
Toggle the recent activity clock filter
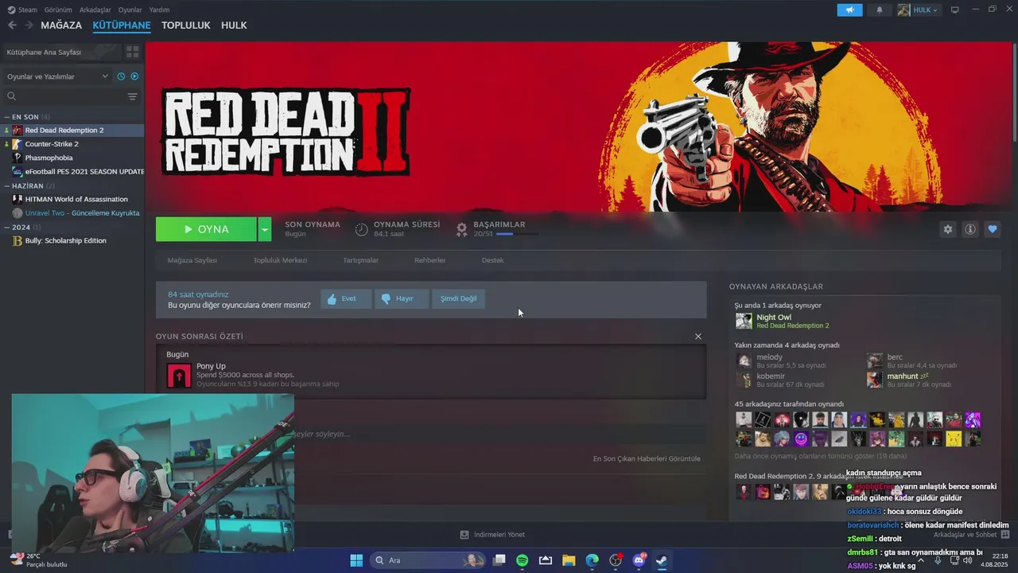pyautogui.click(x=121, y=76)
